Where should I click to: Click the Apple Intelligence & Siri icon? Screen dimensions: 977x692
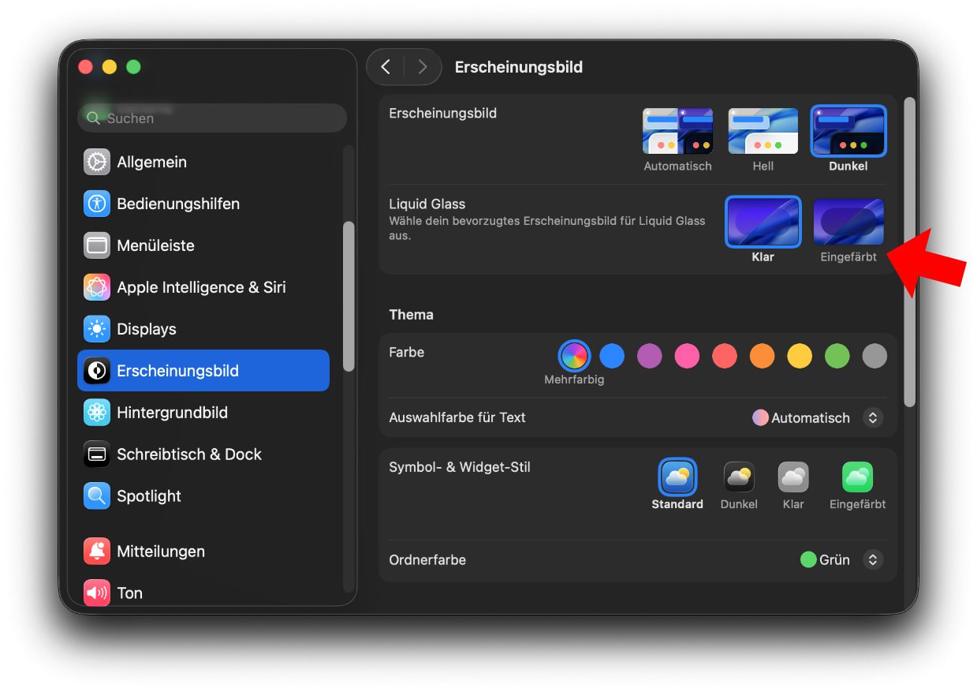click(97, 287)
